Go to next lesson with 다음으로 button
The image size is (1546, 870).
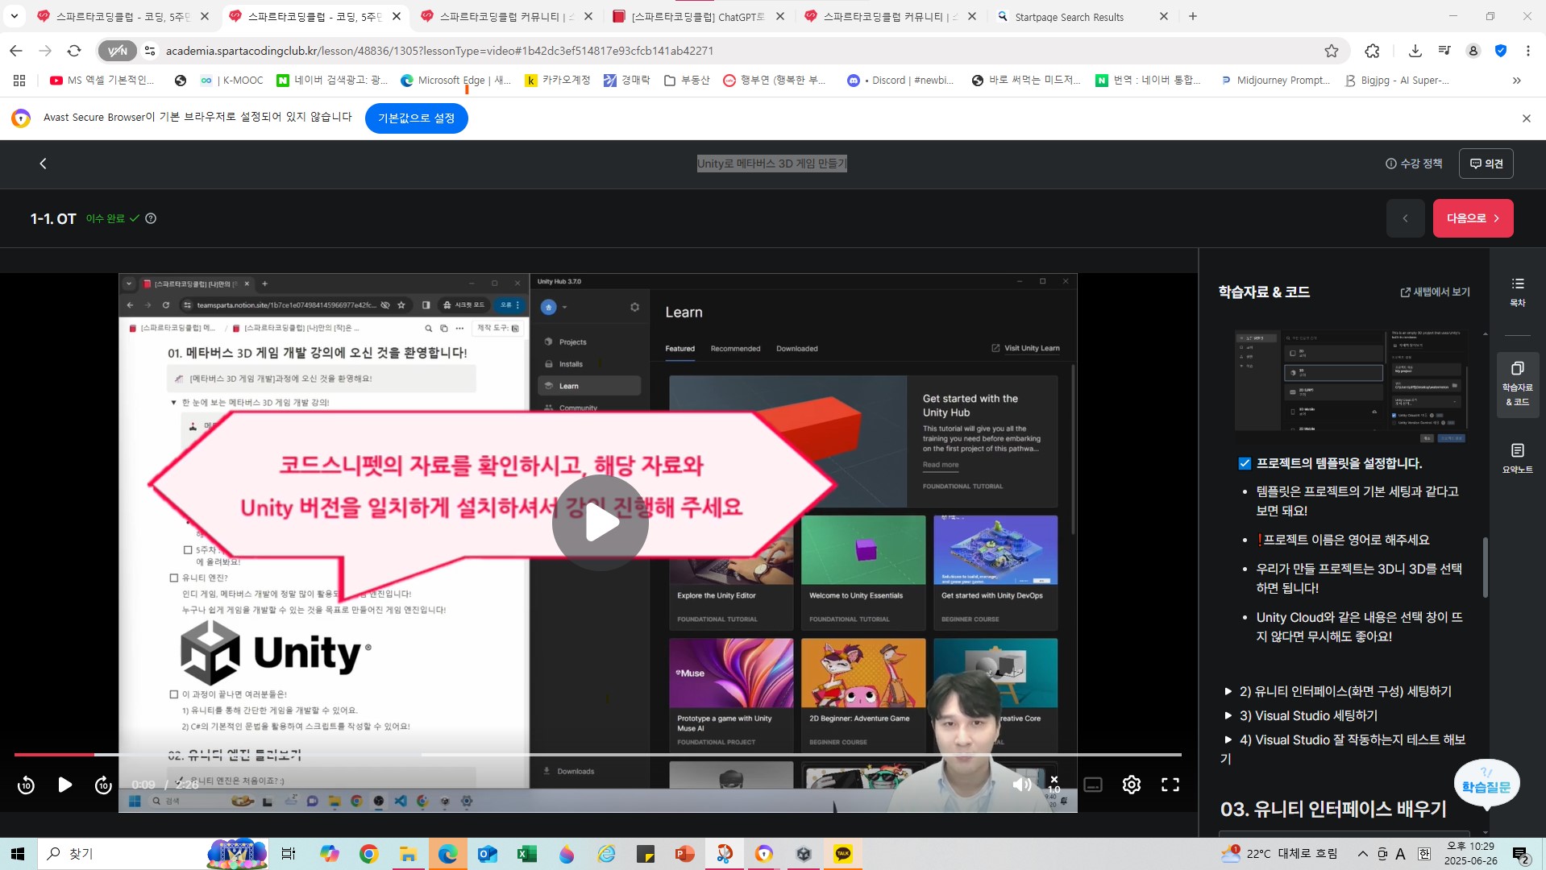pos(1473,218)
